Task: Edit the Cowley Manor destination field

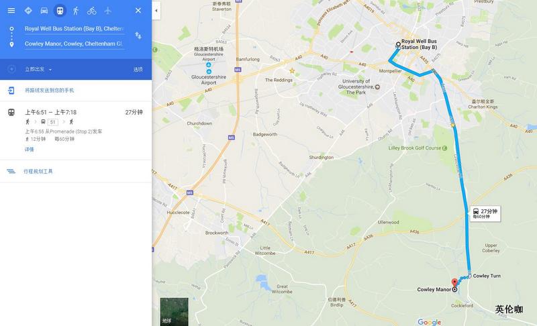Action: (75, 44)
